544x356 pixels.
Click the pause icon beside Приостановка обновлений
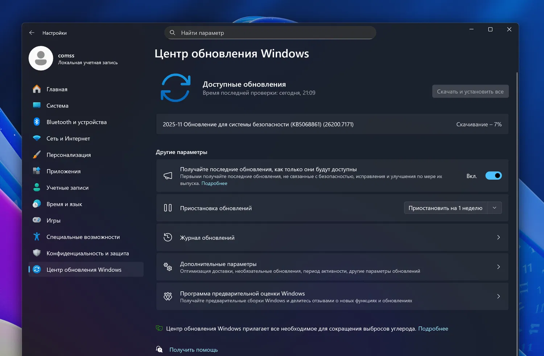(168, 208)
